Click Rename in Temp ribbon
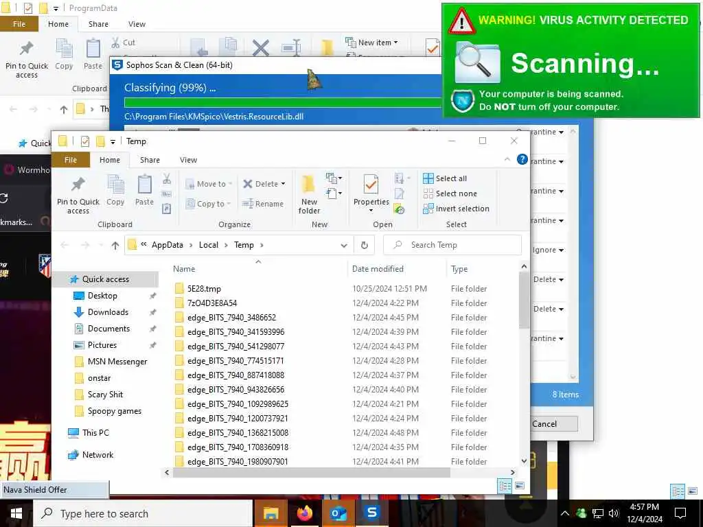This screenshot has height=527, width=703. [x=263, y=204]
